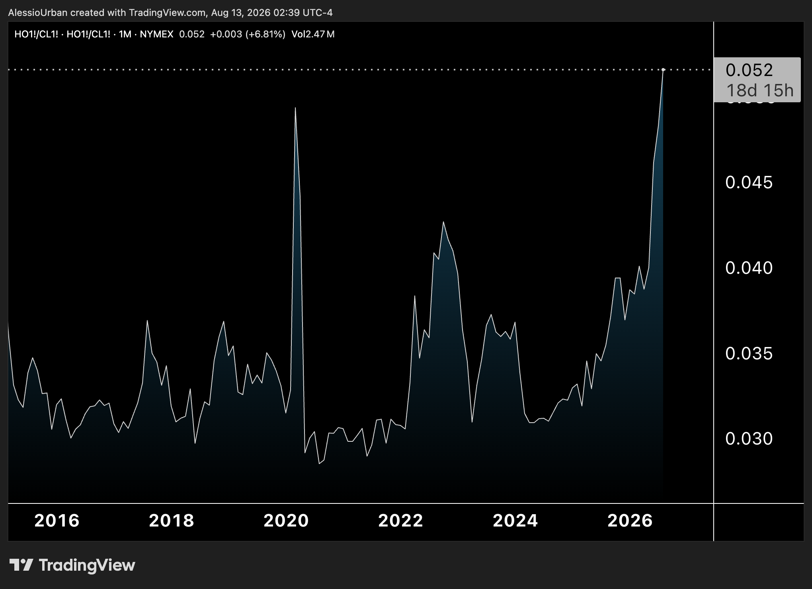Click the 2016 time axis label

click(57, 521)
